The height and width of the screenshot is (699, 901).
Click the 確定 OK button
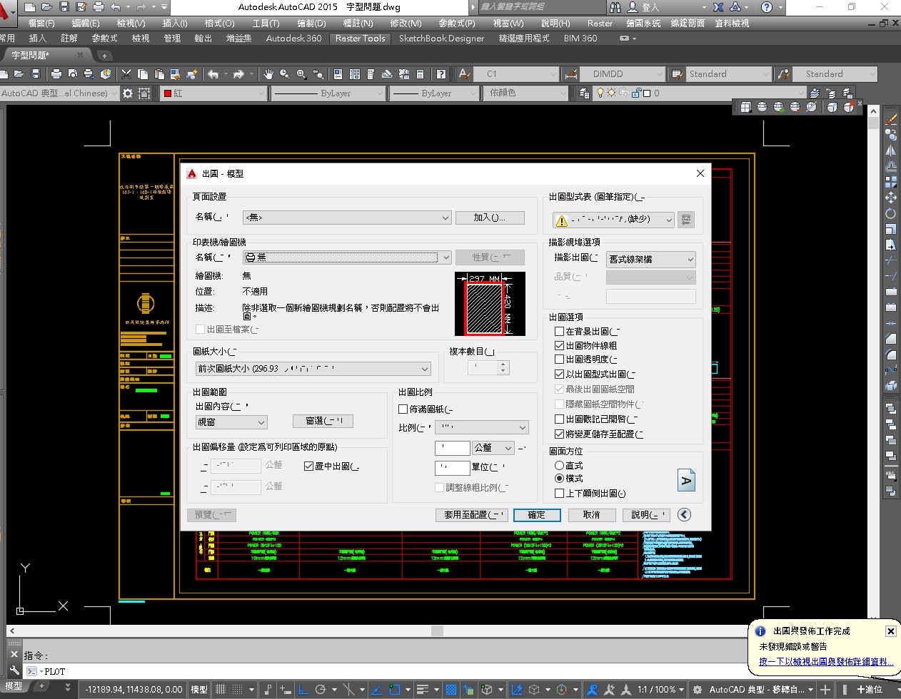coord(537,515)
